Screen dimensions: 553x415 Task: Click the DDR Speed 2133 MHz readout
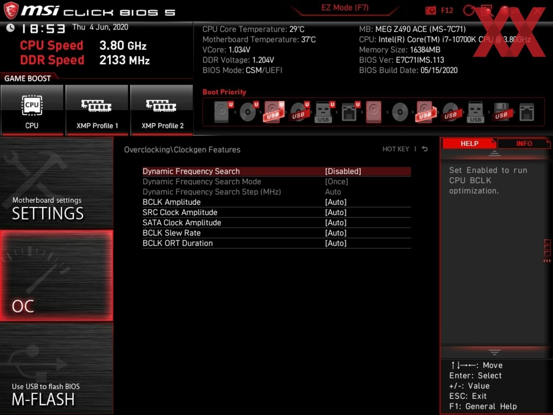[85, 60]
